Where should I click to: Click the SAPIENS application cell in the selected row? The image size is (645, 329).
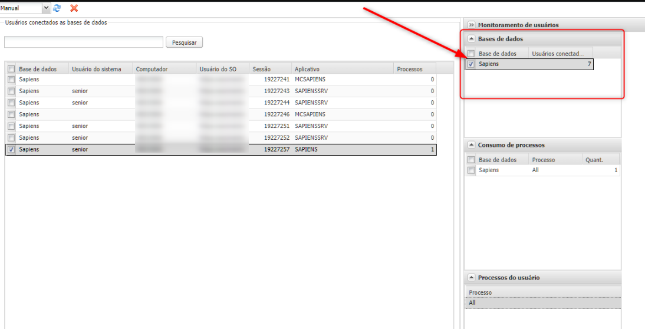point(306,150)
